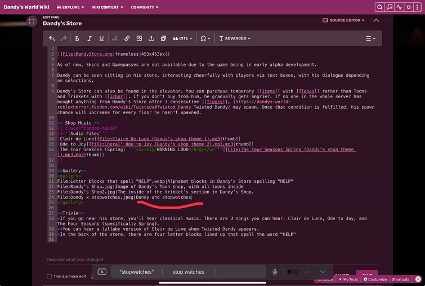Open the recent wiki activity icon
Viewport: 425px width, 286px height.
[x=399, y=7]
